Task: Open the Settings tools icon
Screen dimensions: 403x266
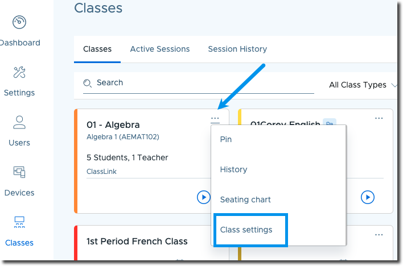Action: (19, 73)
